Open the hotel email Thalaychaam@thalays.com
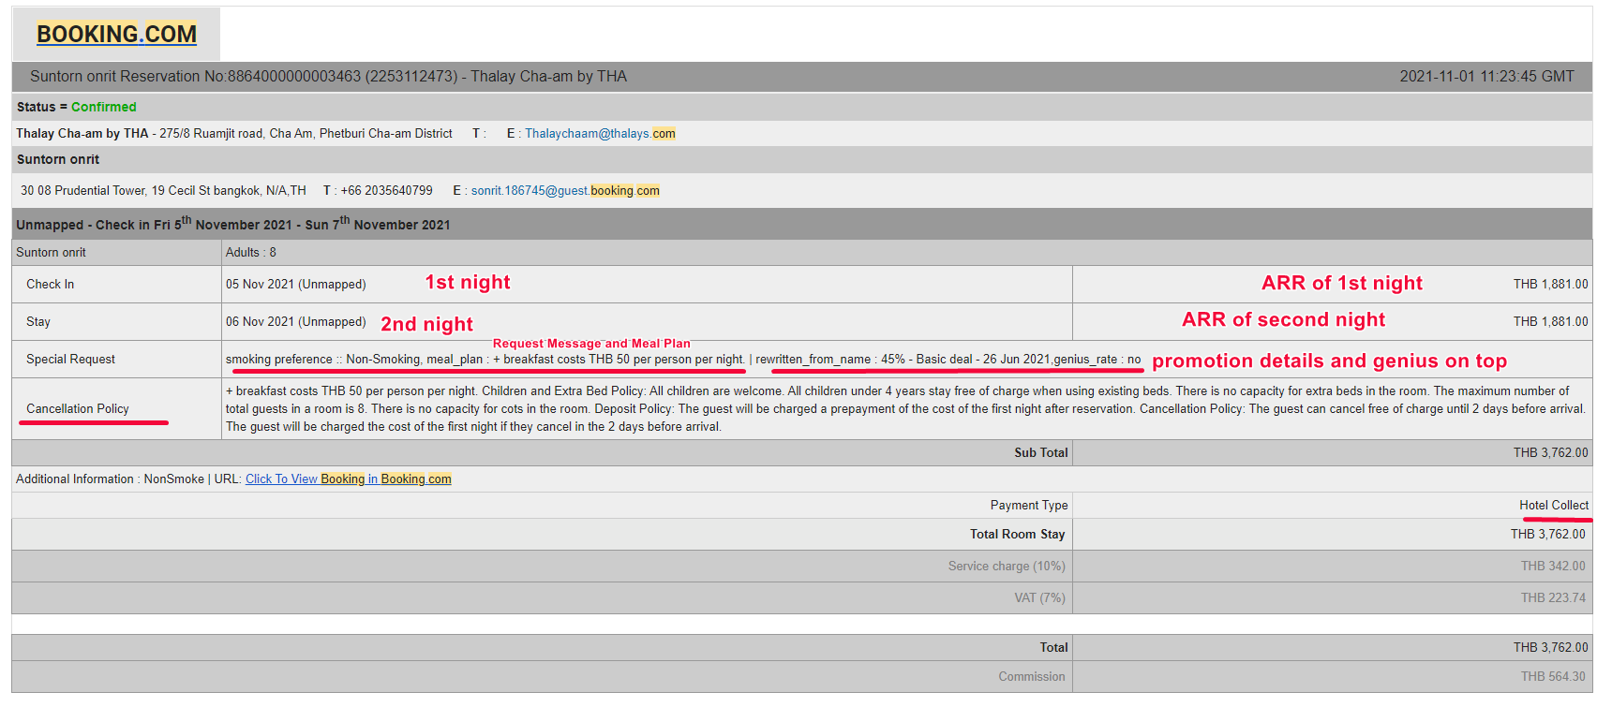This screenshot has height=707, width=1612. [x=600, y=134]
